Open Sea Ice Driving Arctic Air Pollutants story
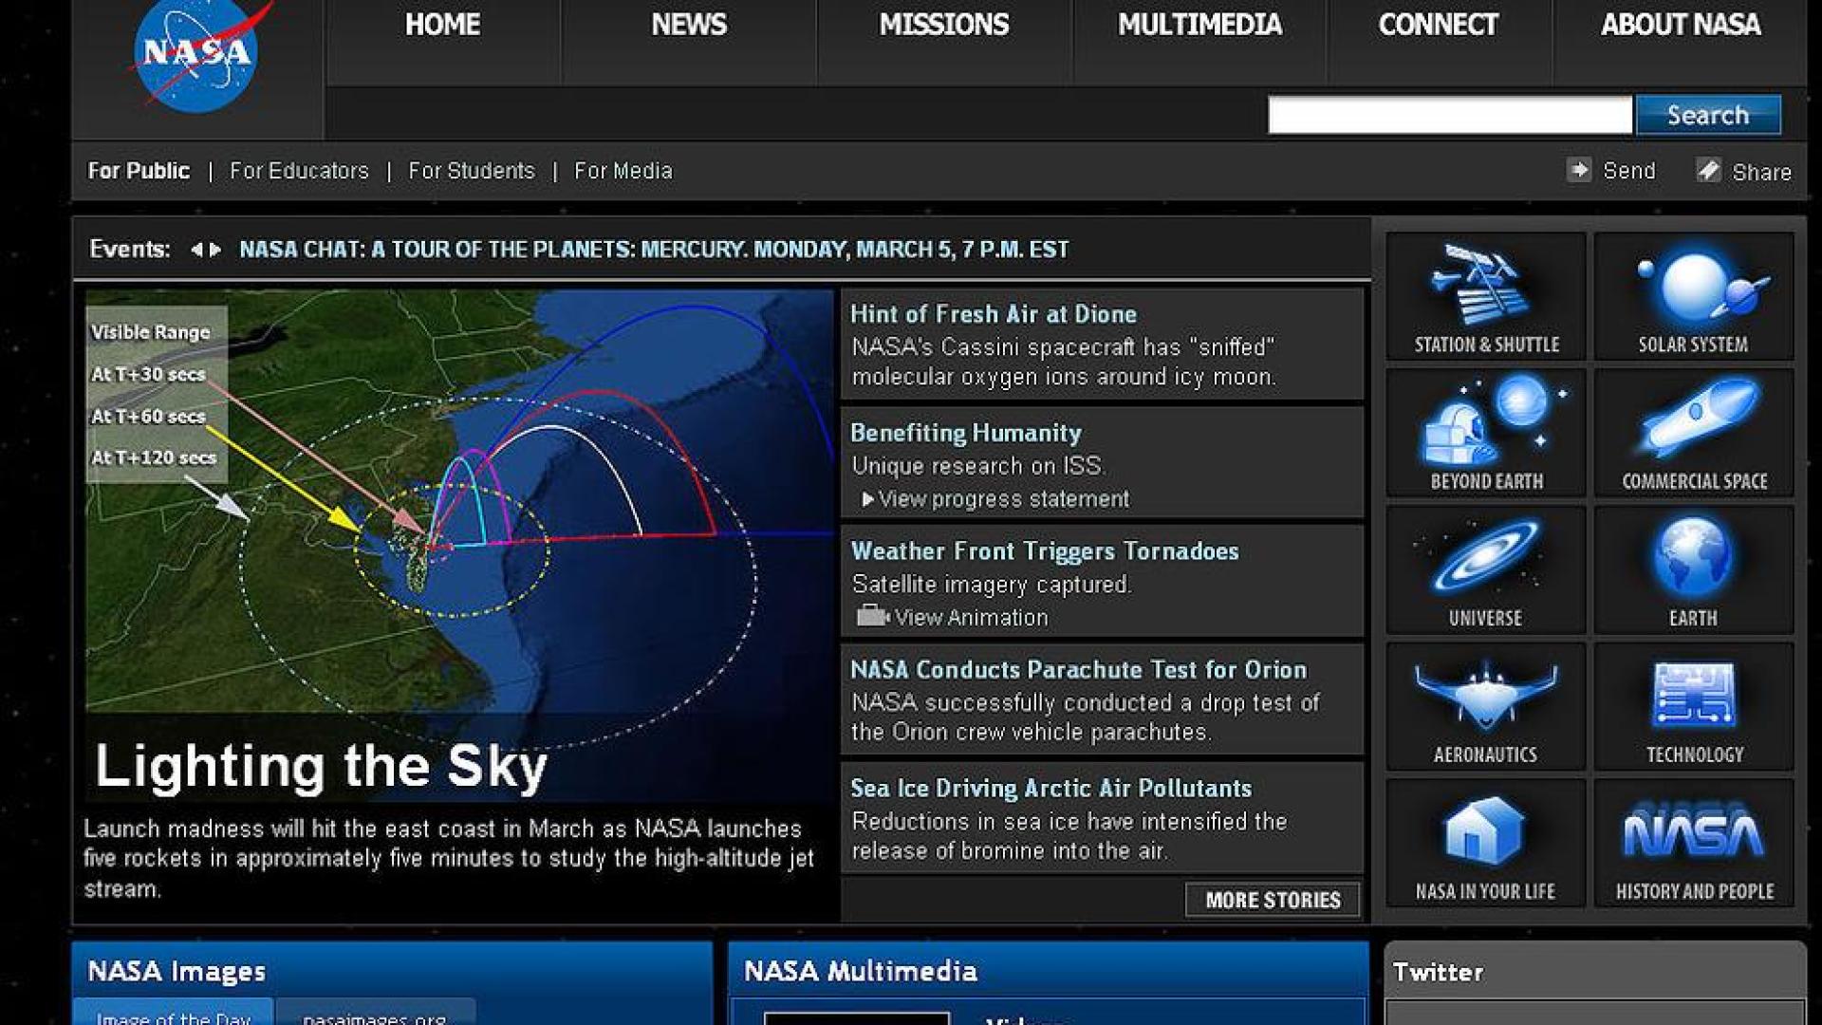1822x1025 pixels. coord(1051,789)
